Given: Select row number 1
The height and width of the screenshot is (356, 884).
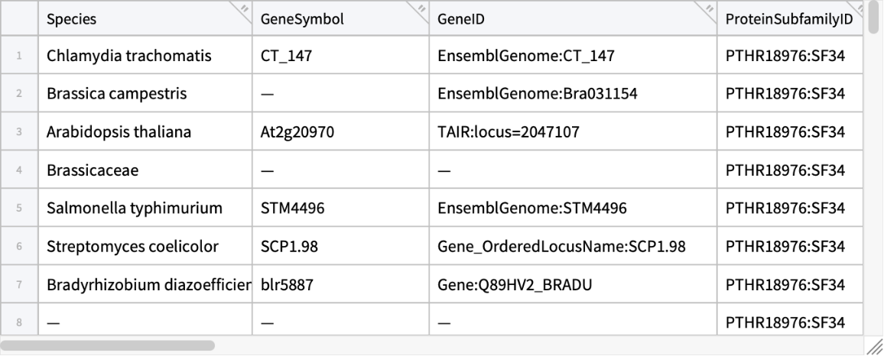Looking at the screenshot, I should (19, 56).
